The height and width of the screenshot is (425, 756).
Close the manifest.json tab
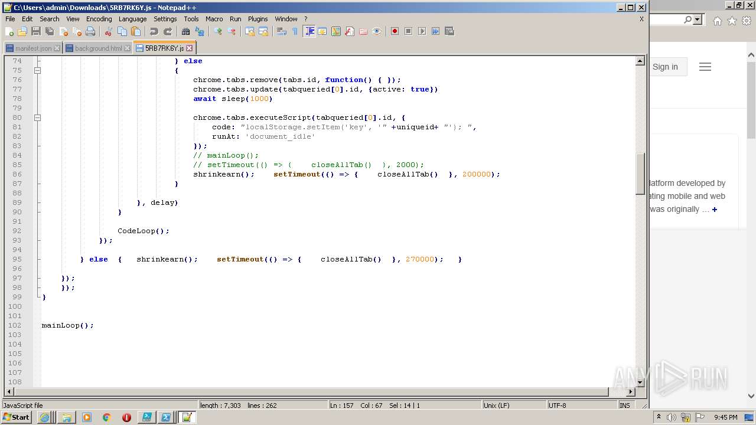tap(57, 48)
